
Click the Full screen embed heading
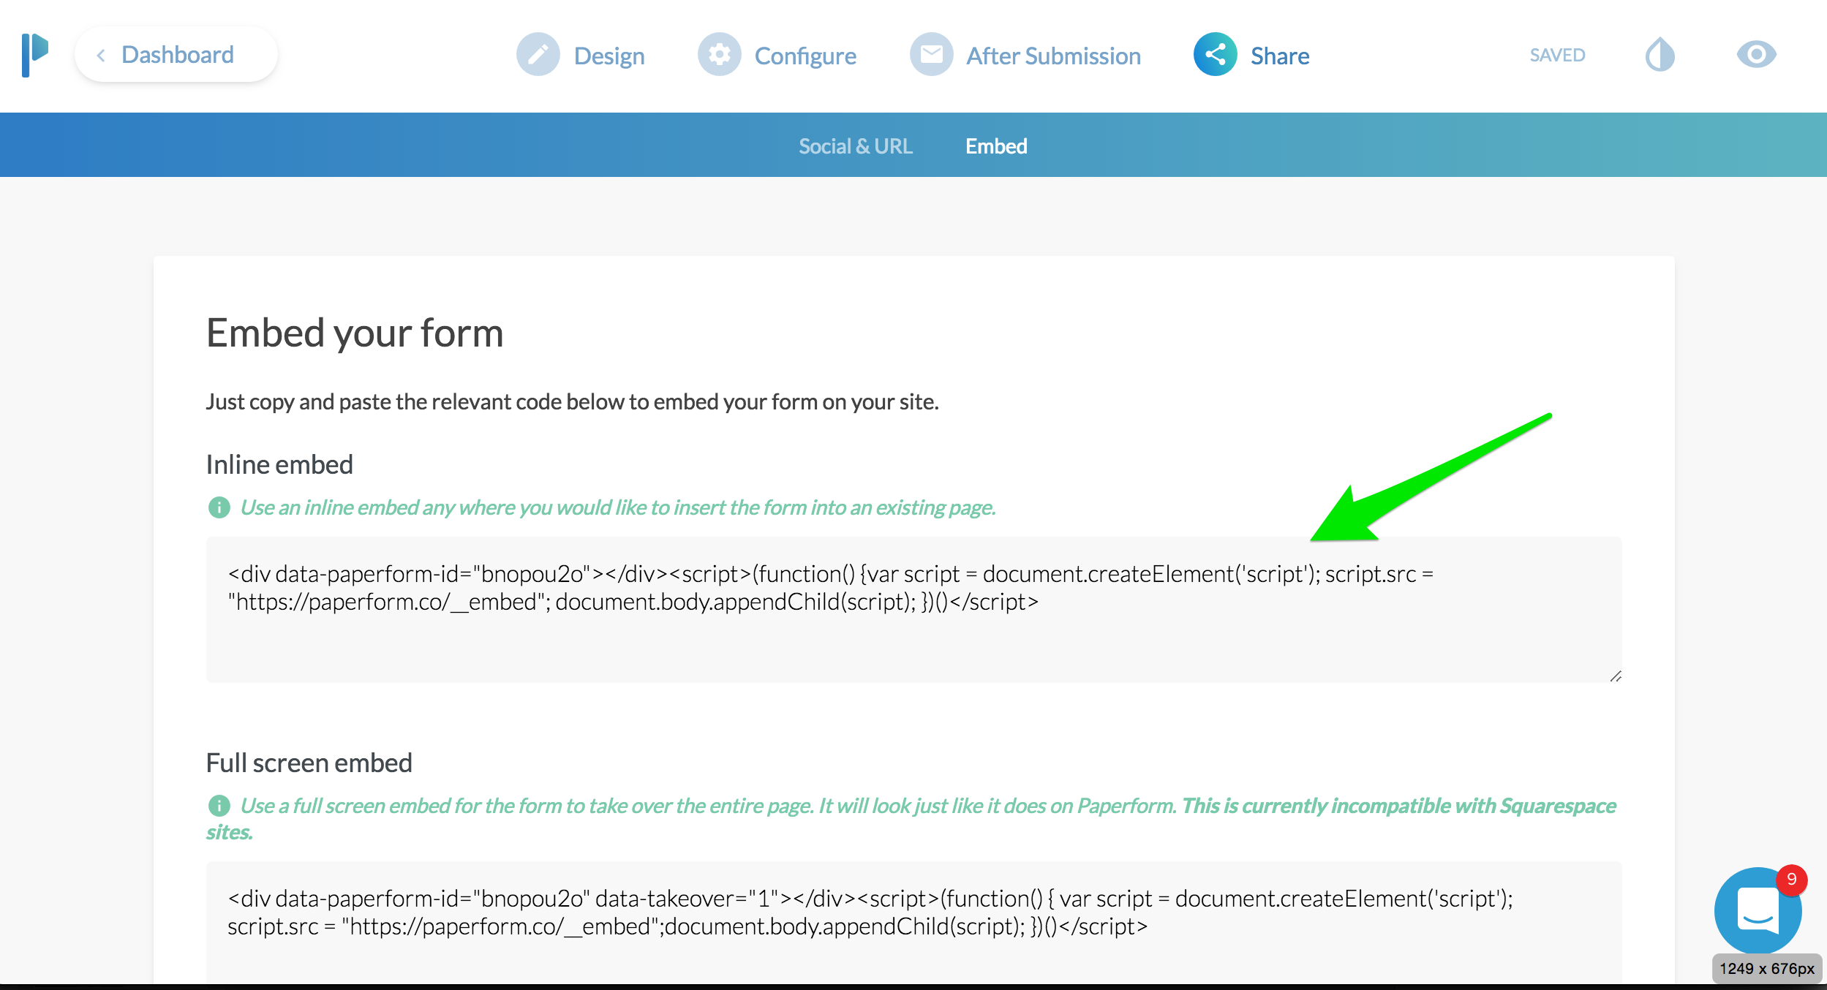[x=309, y=763]
